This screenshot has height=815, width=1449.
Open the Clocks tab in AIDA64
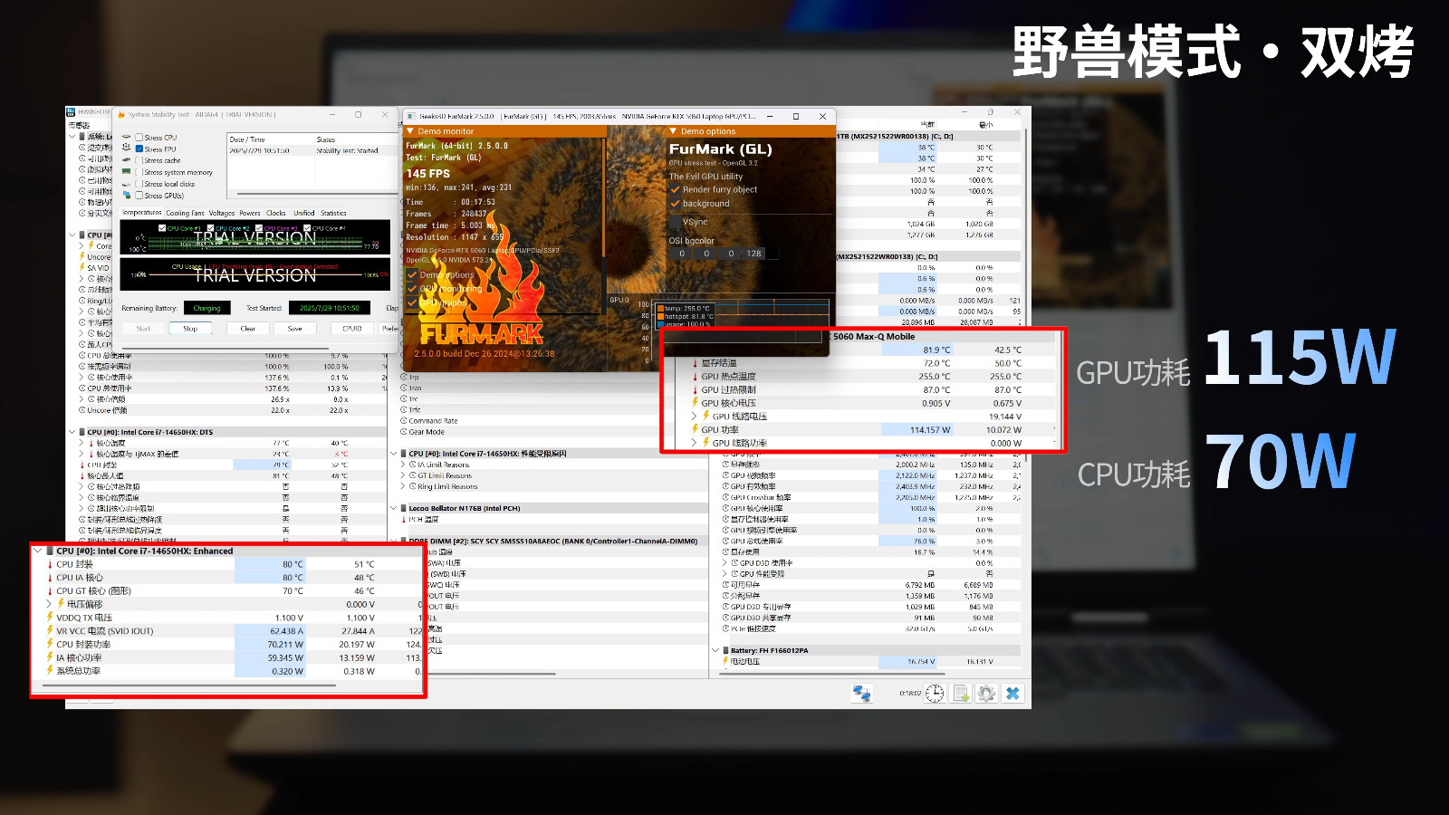point(276,213)
